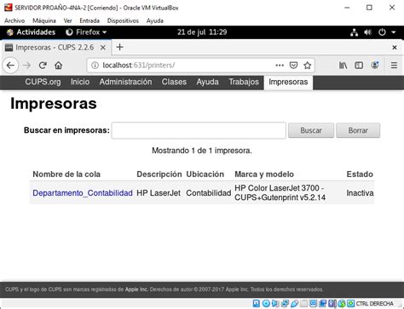
Task: Close the Firefox window inside the VM
Action: [x=395, y=48]
